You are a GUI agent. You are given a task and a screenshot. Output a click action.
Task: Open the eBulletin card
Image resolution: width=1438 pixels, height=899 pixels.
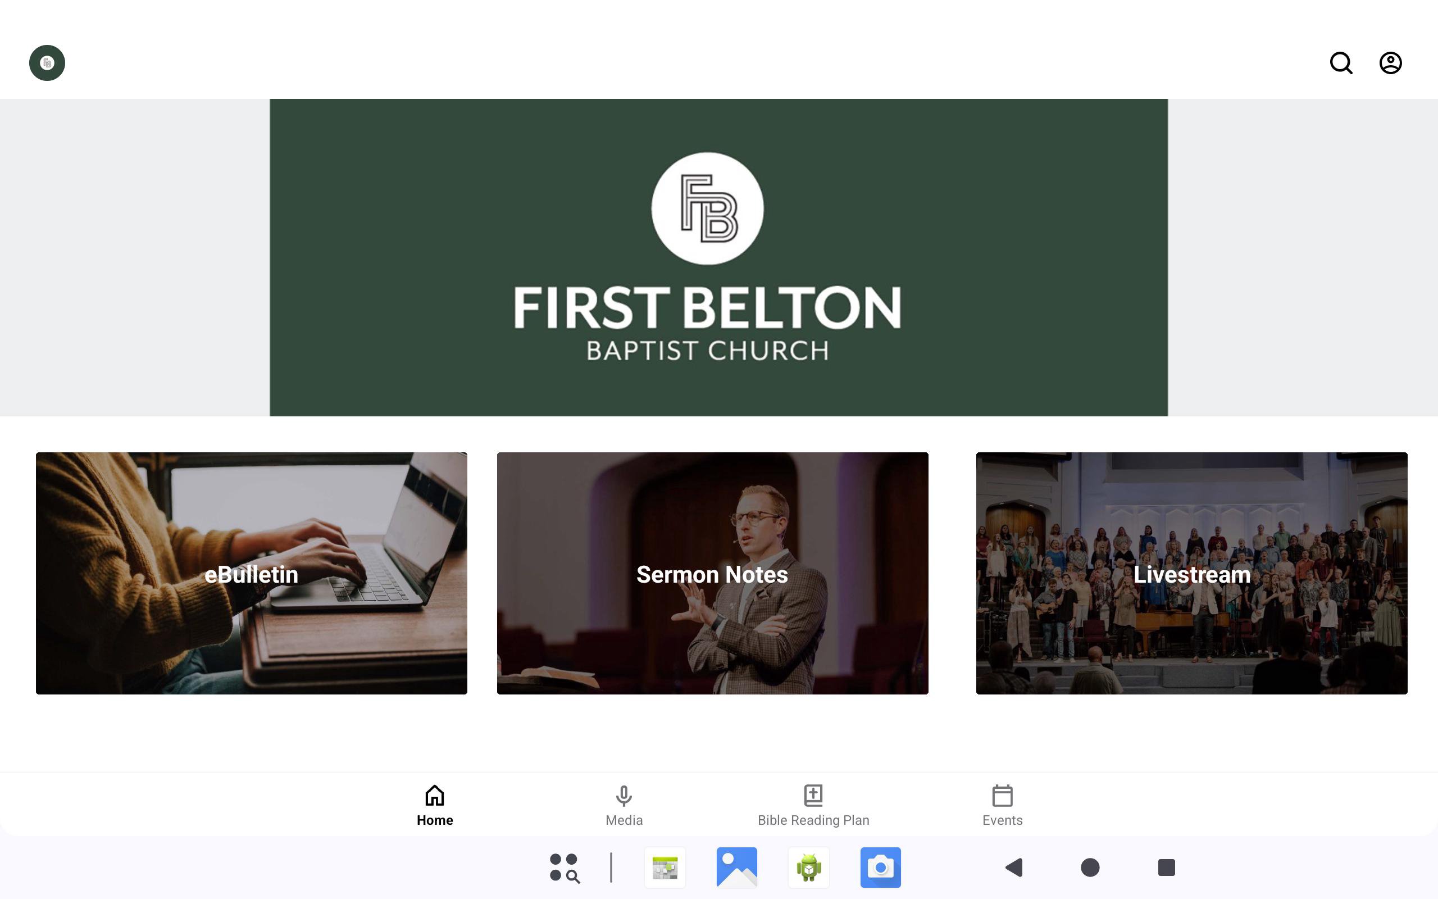click(x=251, y=573)
